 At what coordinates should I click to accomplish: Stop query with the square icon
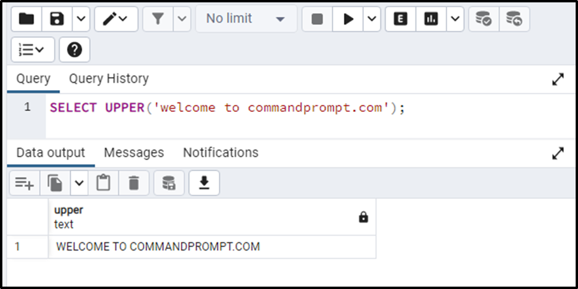coord(317,19)
